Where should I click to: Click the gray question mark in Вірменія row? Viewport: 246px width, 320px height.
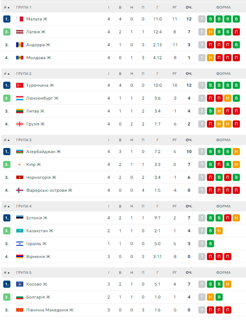click(202, 257)
